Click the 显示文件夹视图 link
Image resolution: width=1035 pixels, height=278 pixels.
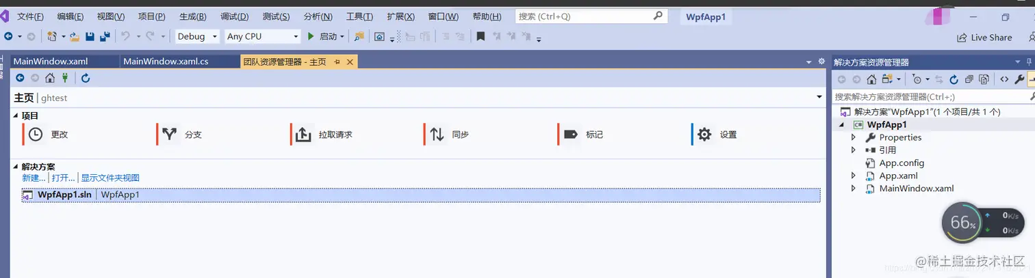pyautogui.click(x=110, y=178)
